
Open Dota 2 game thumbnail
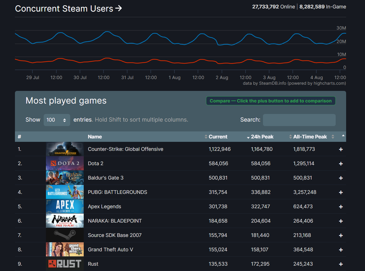(x=65, y=164)
